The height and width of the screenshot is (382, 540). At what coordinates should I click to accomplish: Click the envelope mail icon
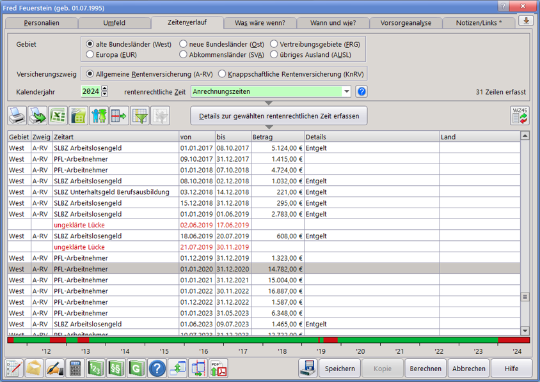(x=34, y=369)
